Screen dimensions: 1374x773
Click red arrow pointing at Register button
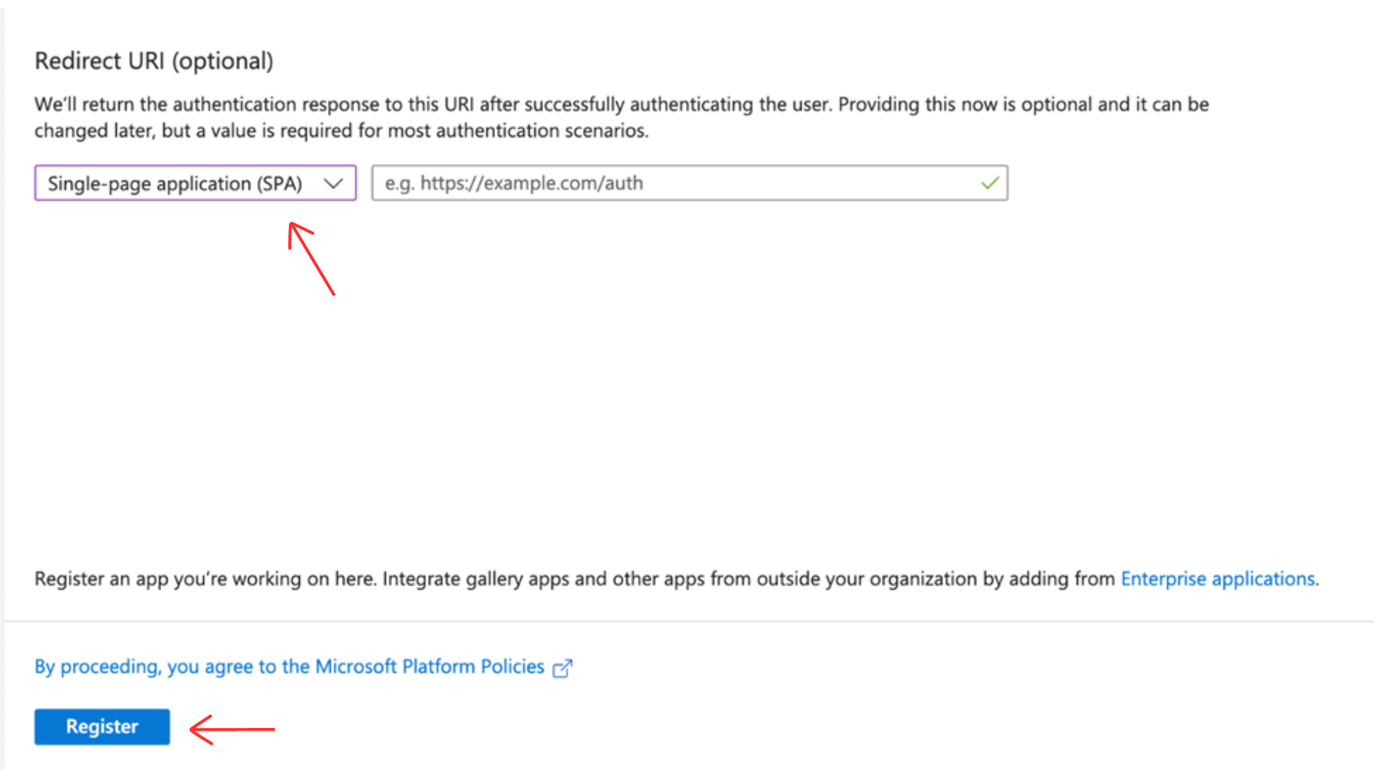tap(232, 729)
